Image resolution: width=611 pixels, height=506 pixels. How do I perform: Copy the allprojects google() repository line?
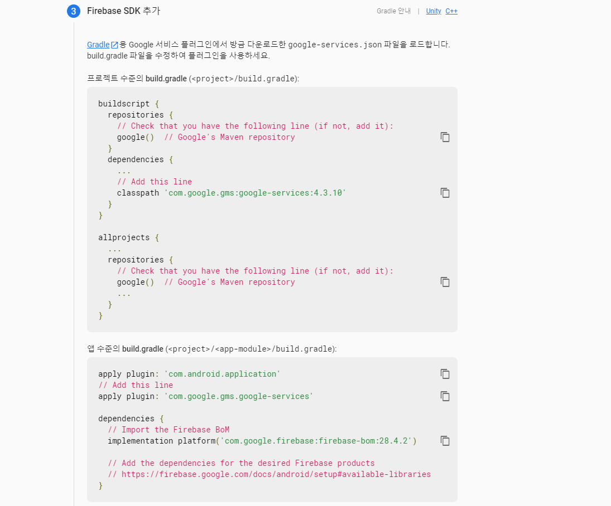(445, 282)
